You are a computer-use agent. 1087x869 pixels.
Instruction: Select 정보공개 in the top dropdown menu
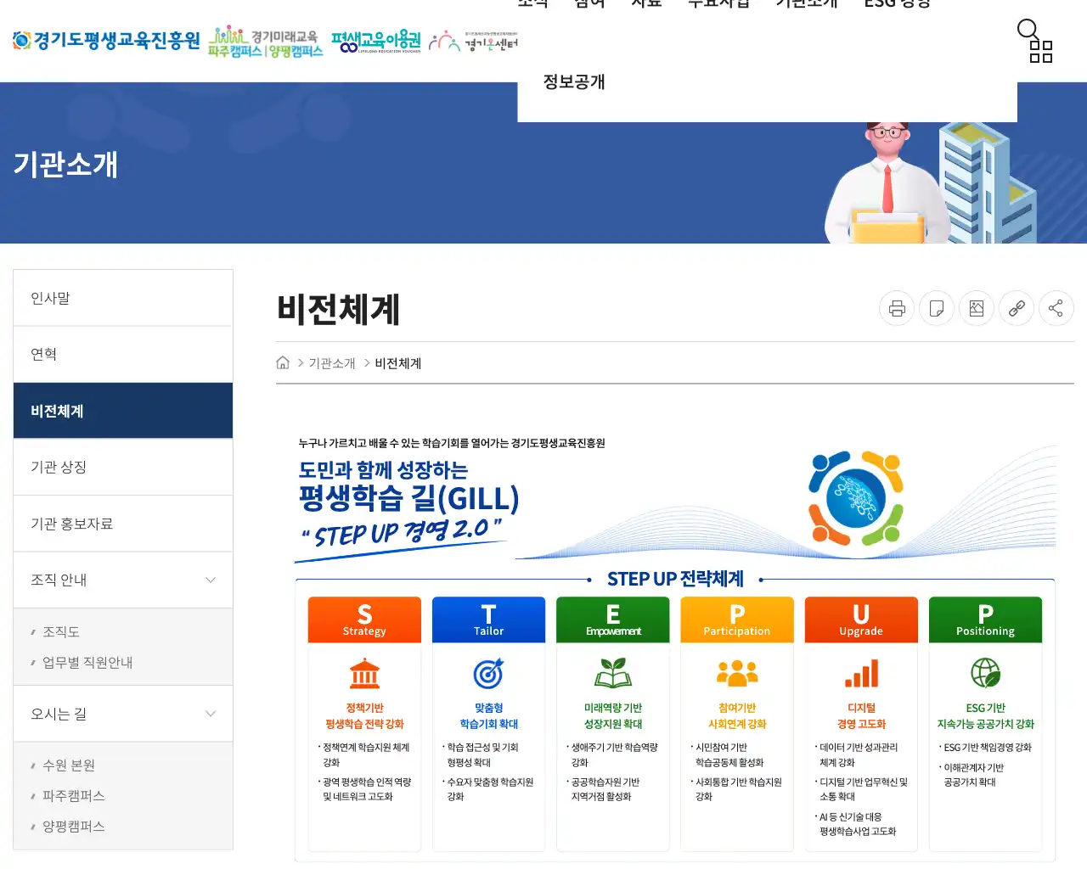[x=574, y=81]
